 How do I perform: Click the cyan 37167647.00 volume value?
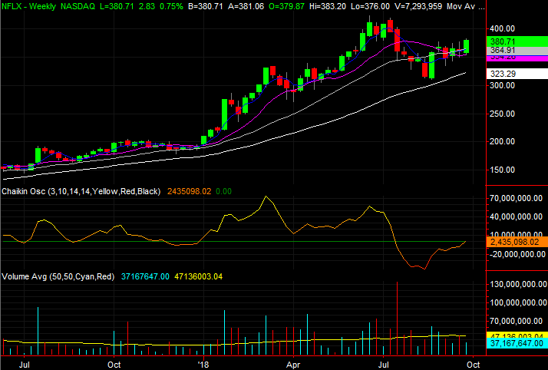pos(145,276)
